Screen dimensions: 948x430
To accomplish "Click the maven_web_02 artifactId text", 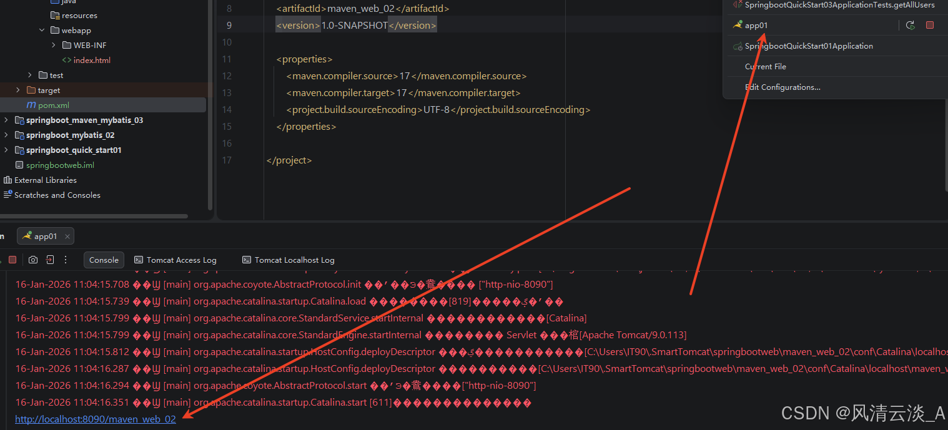I will point(362,9).
